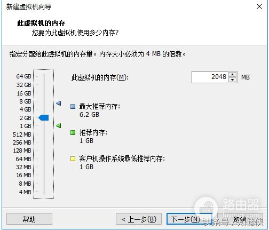The image size is (269, 230).
Task: Select the 64 GB slider label
Action: tap(23, 76)
